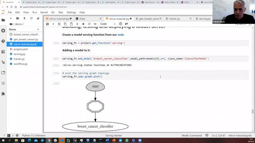
Task: Navigate to the / demo / breadcrumb folder
Action: 19,24
